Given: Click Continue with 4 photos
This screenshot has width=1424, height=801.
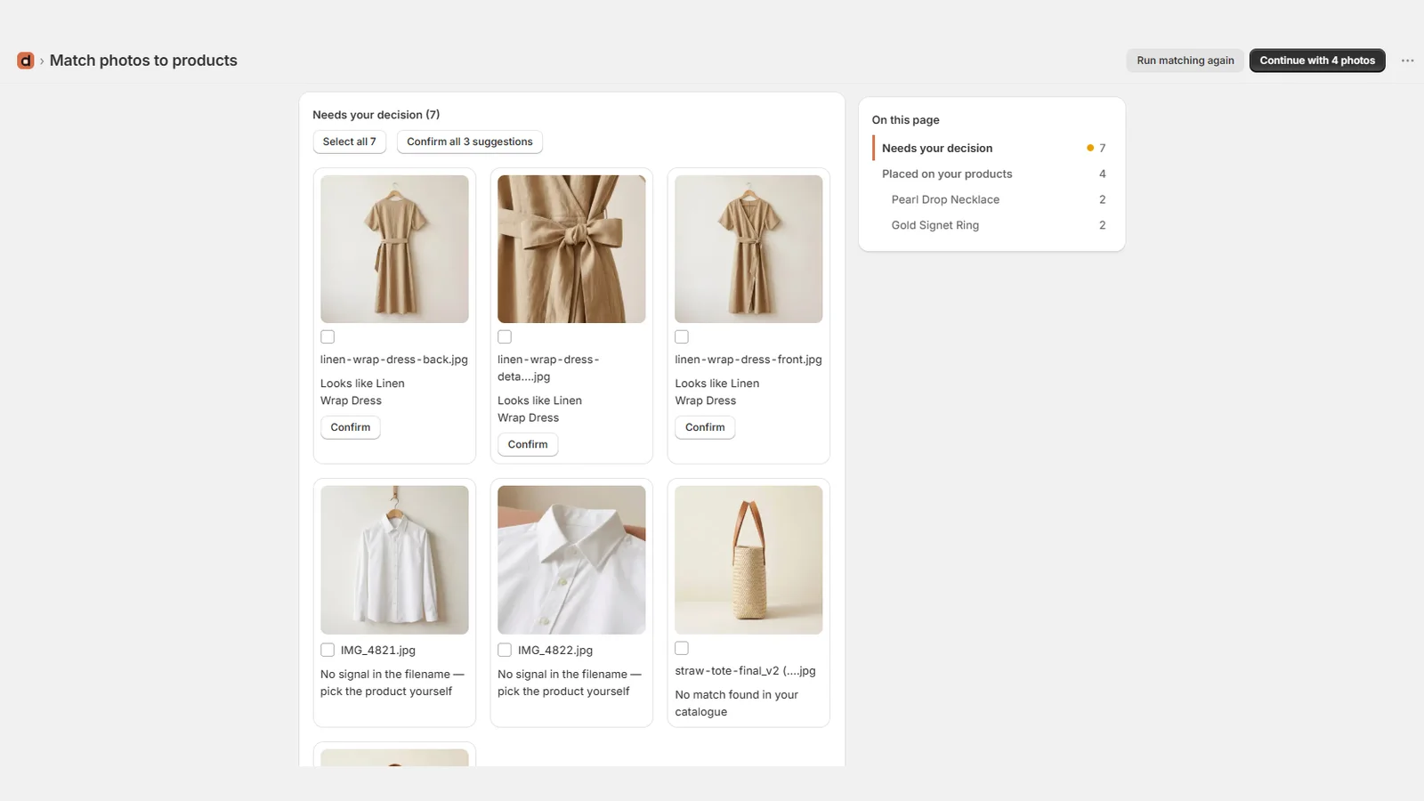Looking at the screenshot, I should point(1317,61).
